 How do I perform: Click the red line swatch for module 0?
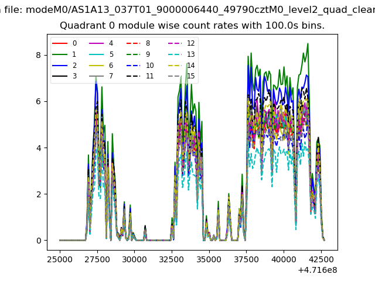tap(60, 43)
